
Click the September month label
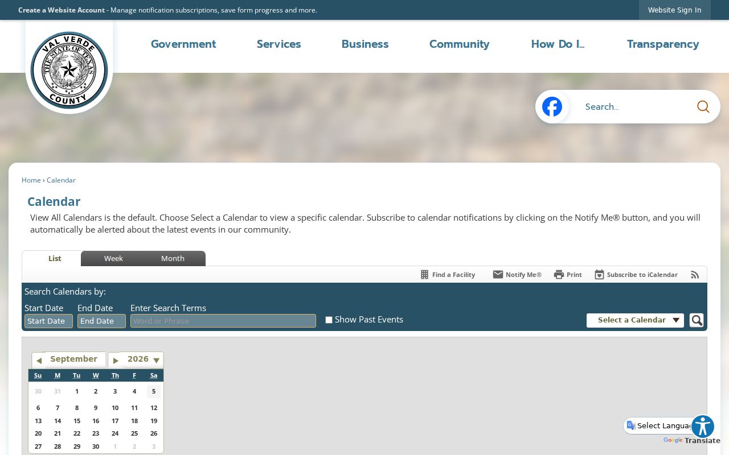pyautogui.click(x=74, y=359)
